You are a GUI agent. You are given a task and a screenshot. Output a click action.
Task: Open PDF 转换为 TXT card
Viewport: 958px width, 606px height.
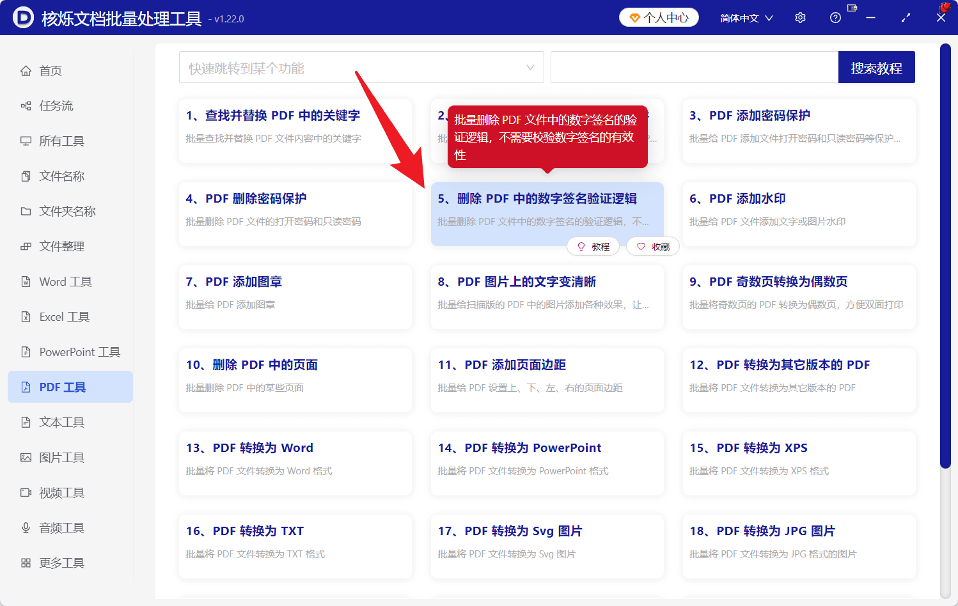(x=295, y=547)
